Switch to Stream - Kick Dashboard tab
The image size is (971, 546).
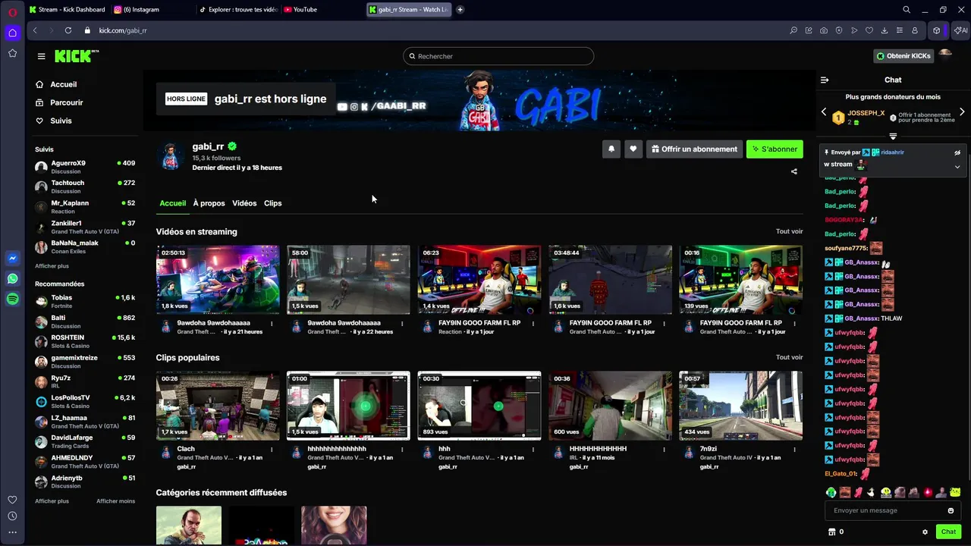[x=67, y=10]
